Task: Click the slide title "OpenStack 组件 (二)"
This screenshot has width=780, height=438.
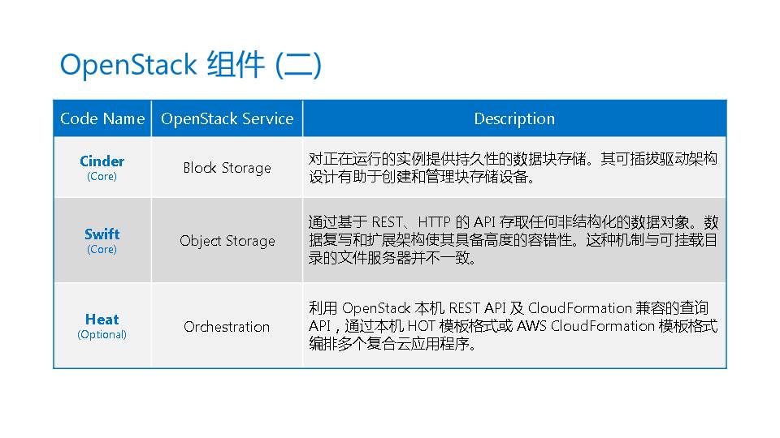Action: point(190,64)
